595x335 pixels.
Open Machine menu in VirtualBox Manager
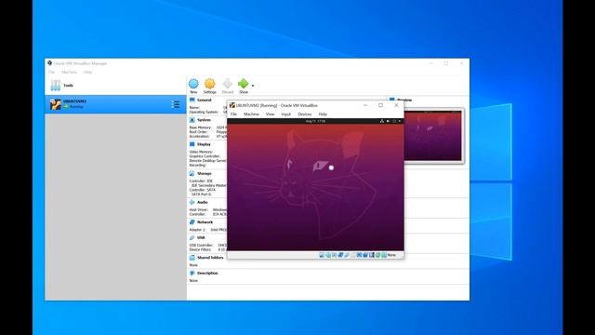(x=69, y=73)
